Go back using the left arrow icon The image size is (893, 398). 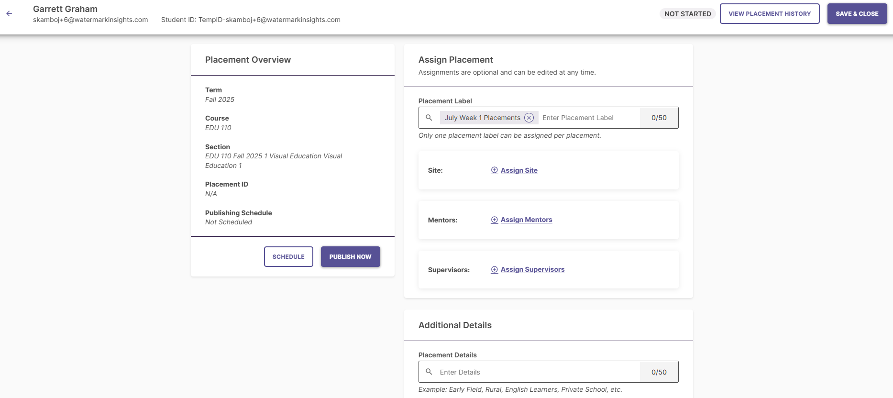tap(9, 14)
